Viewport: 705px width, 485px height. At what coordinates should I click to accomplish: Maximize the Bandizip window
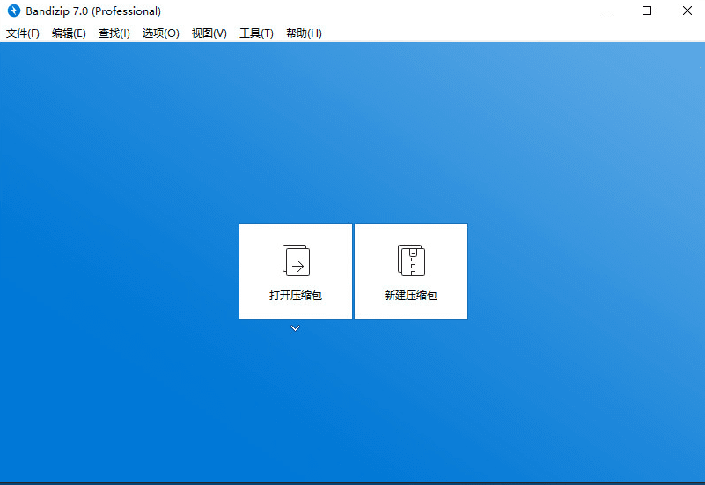click(x=647, y=11)
